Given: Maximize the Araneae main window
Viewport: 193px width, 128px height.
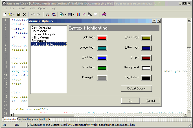Looking at the screenshot, I should [x=185, y=3].
